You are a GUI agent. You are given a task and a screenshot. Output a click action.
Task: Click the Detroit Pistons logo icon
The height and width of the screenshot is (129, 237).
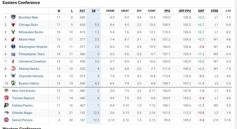coord(6,120)
